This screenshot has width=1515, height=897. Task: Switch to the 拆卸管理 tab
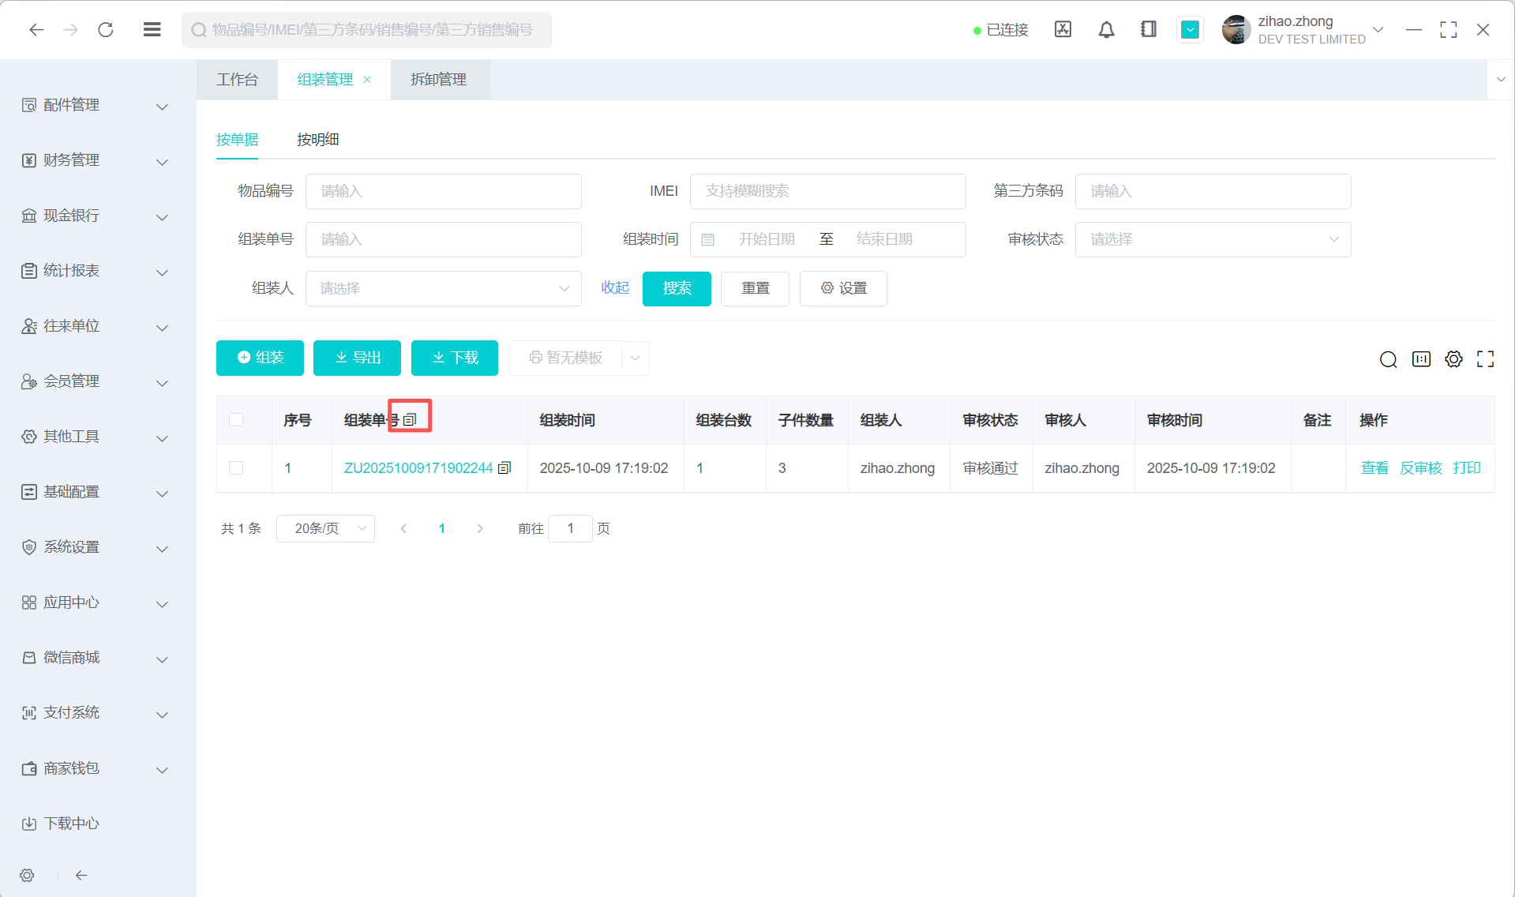[438, 80]
